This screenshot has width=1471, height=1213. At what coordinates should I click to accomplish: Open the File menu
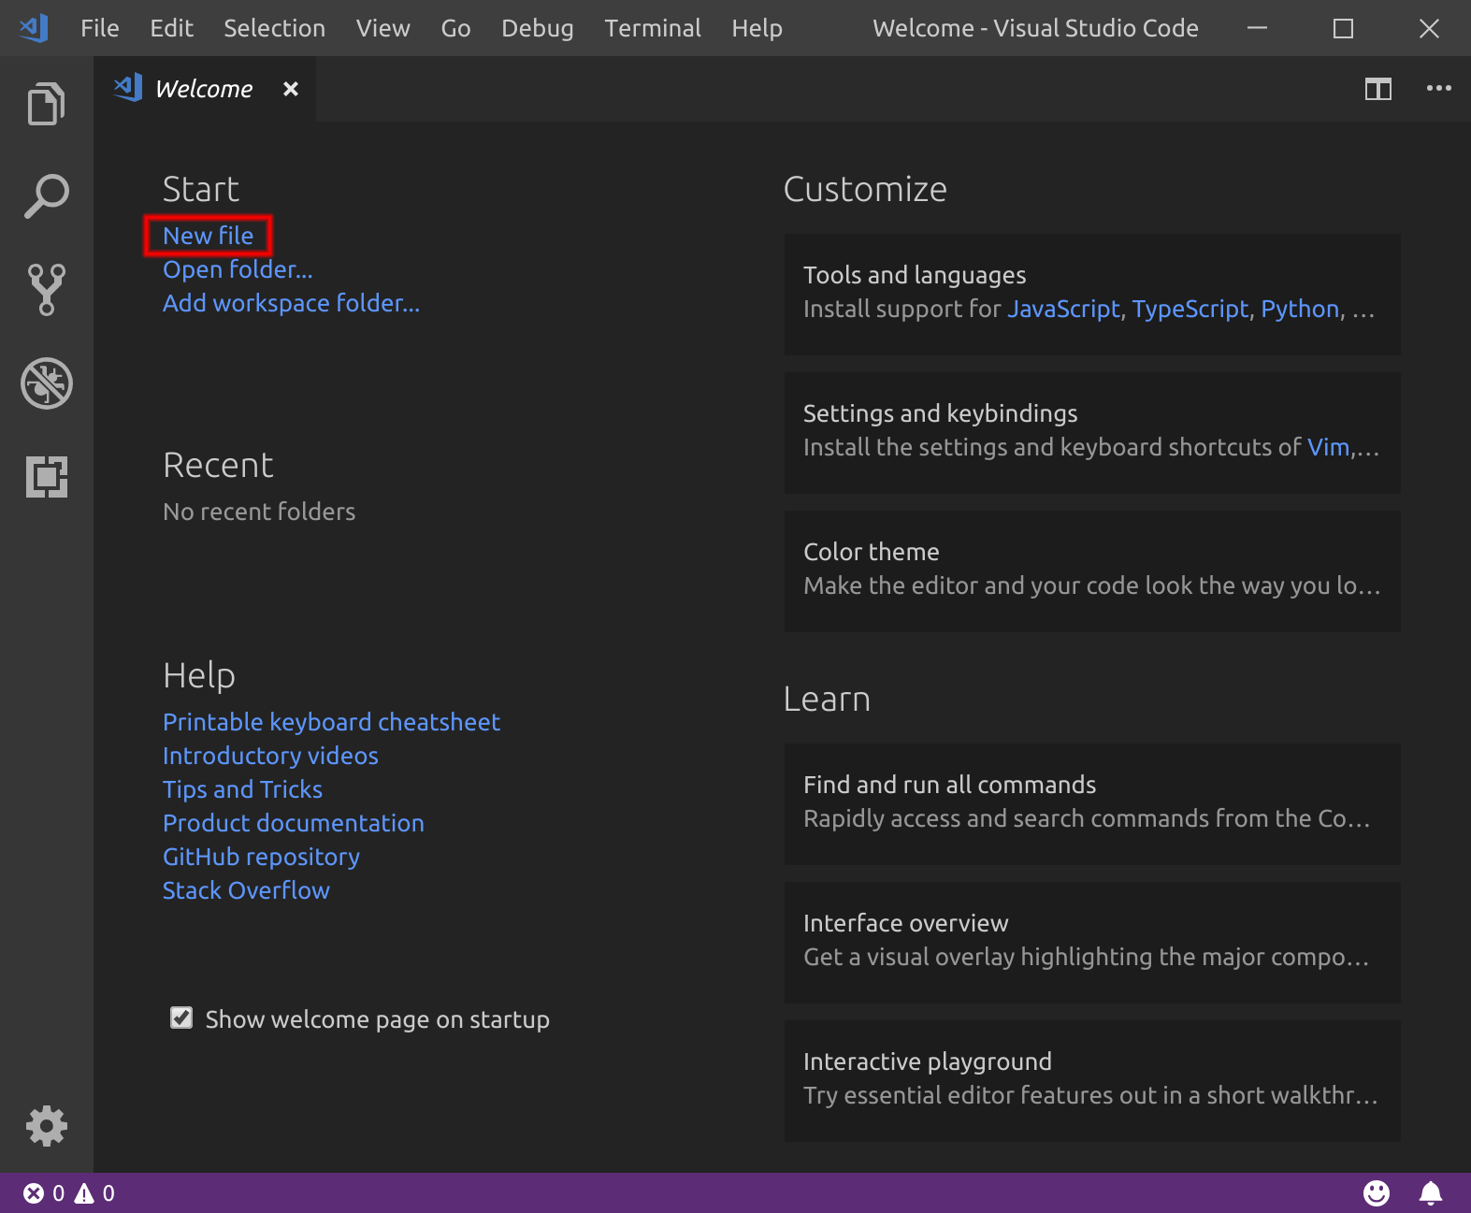click(x=100, y=28)
